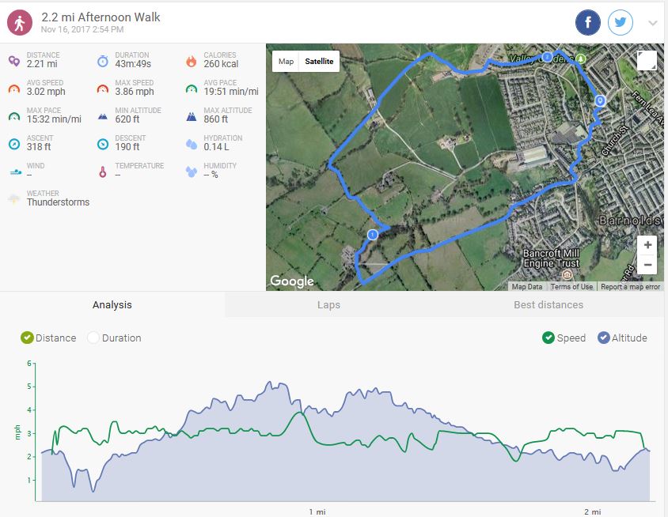
Task: Click the Google logo on map
Action: (292, 281)
